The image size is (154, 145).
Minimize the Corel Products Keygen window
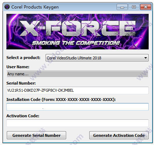click(122, 7)
